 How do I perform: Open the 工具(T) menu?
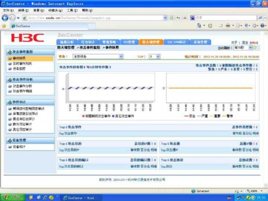72,11
